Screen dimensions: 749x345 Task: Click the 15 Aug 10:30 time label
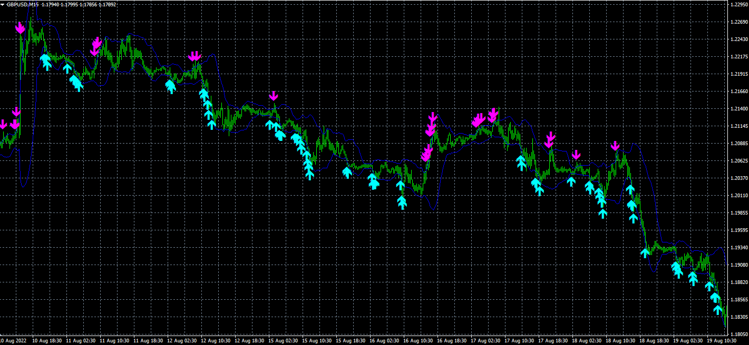click(317, 341)
